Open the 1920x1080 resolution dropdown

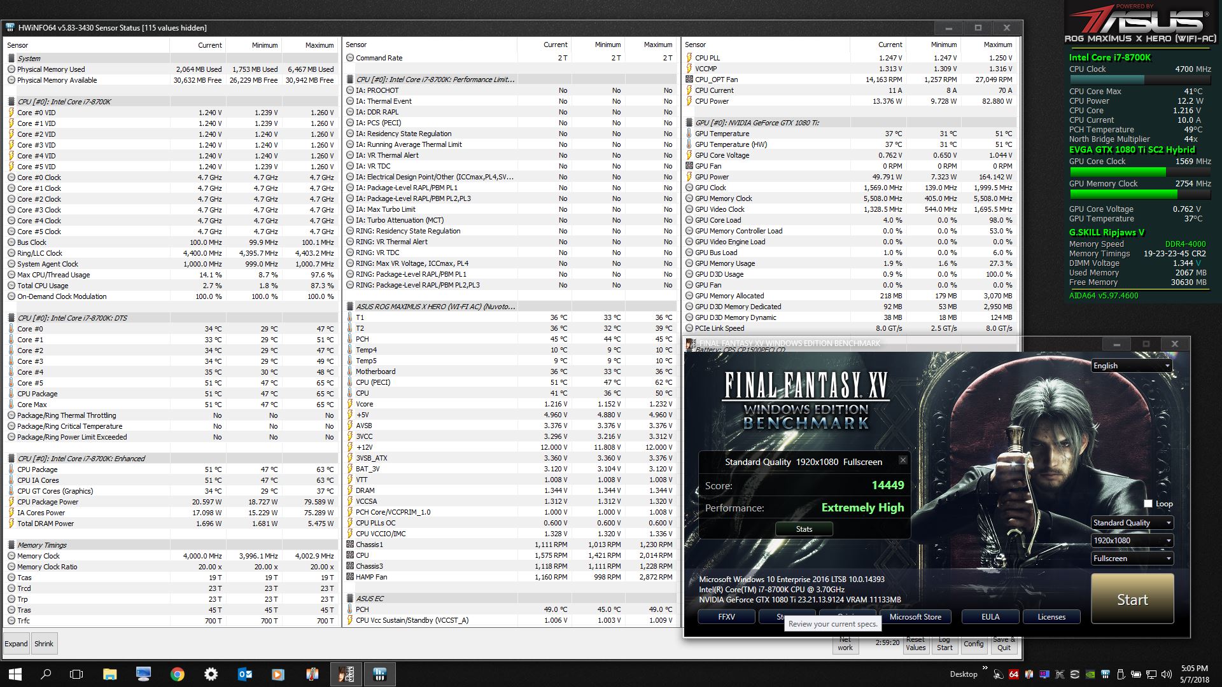coord(1131,541)
